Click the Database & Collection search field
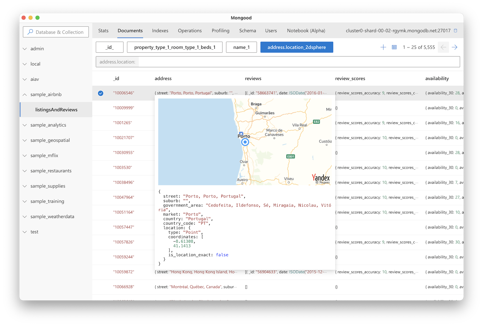 [x=56, y=32]
